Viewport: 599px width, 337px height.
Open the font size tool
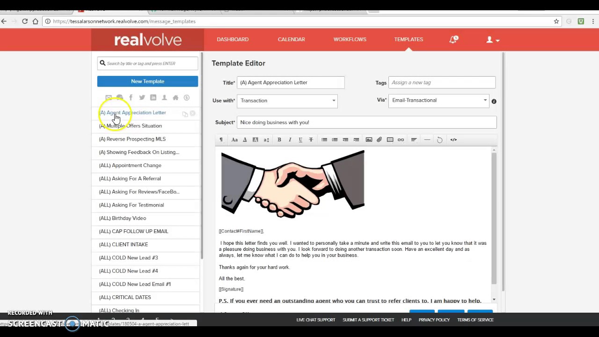[266, 139]
